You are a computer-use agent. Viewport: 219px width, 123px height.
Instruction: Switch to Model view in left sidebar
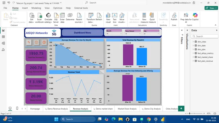pyautogui.click(x=3, y=43)
